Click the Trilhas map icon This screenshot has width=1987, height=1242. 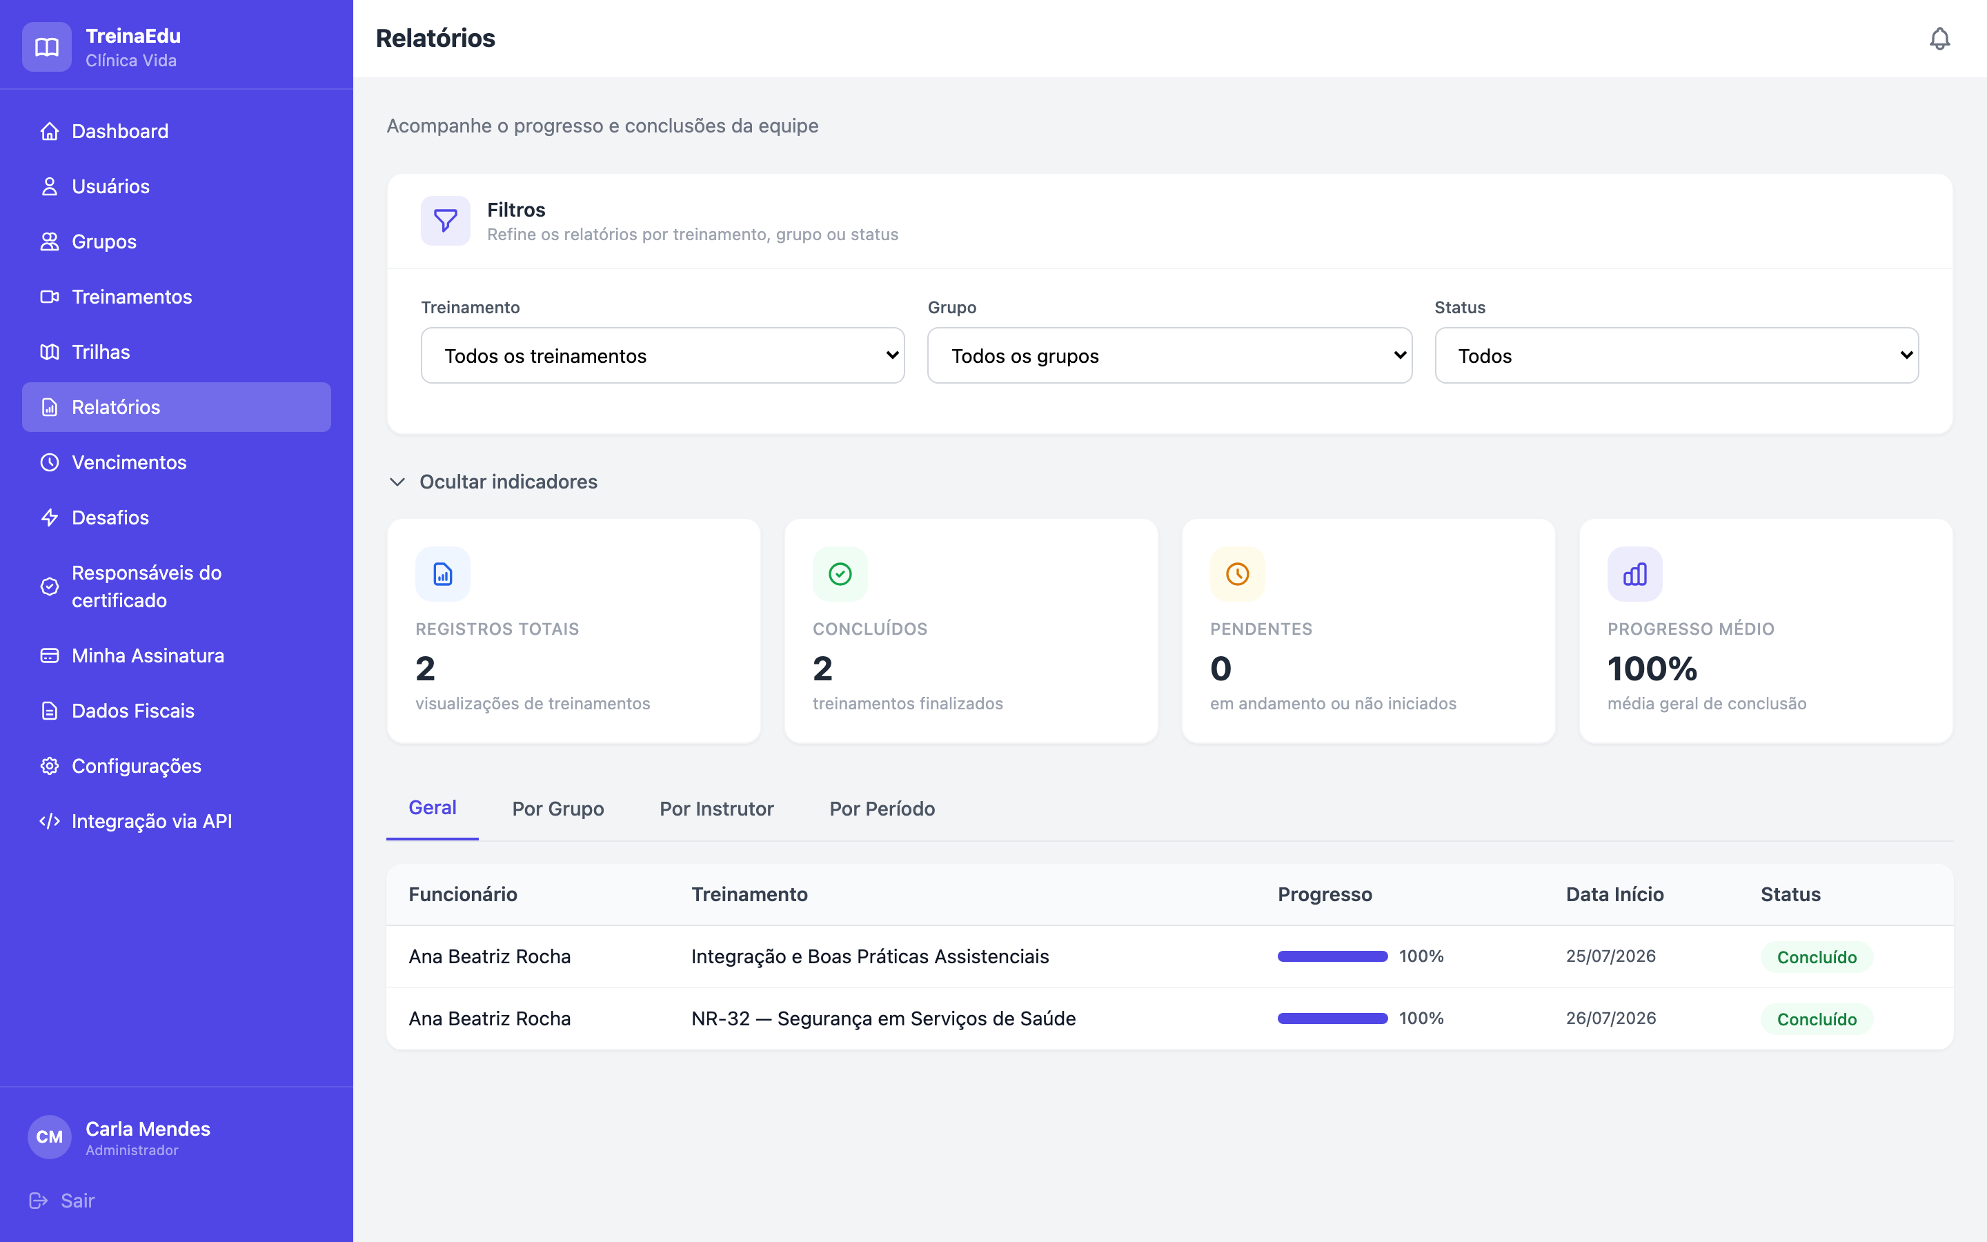point(49,352)
